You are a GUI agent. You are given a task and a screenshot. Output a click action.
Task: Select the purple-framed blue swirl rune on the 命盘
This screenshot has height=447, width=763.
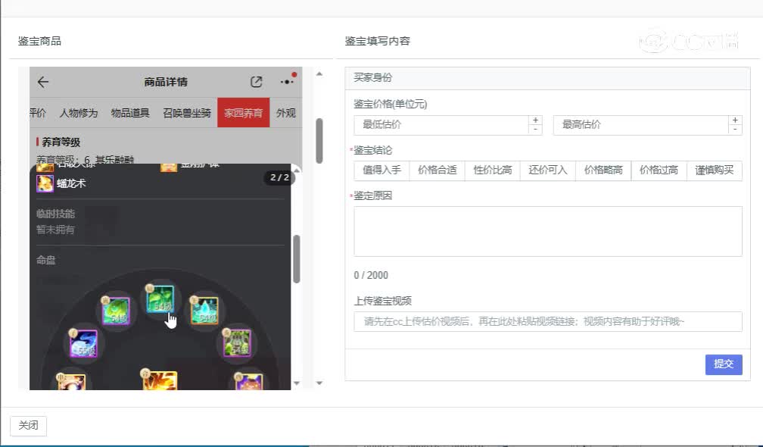click(x=84, y=343)
